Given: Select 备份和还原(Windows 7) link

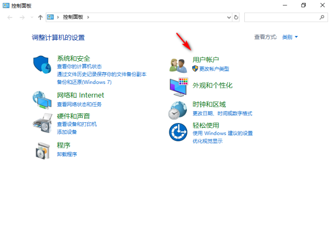Looking at the screenshot, I should coord(84,82).
